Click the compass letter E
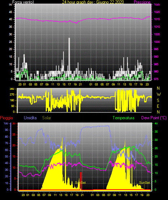The height and width of the screenshot is (200, 168). (158, 106)
